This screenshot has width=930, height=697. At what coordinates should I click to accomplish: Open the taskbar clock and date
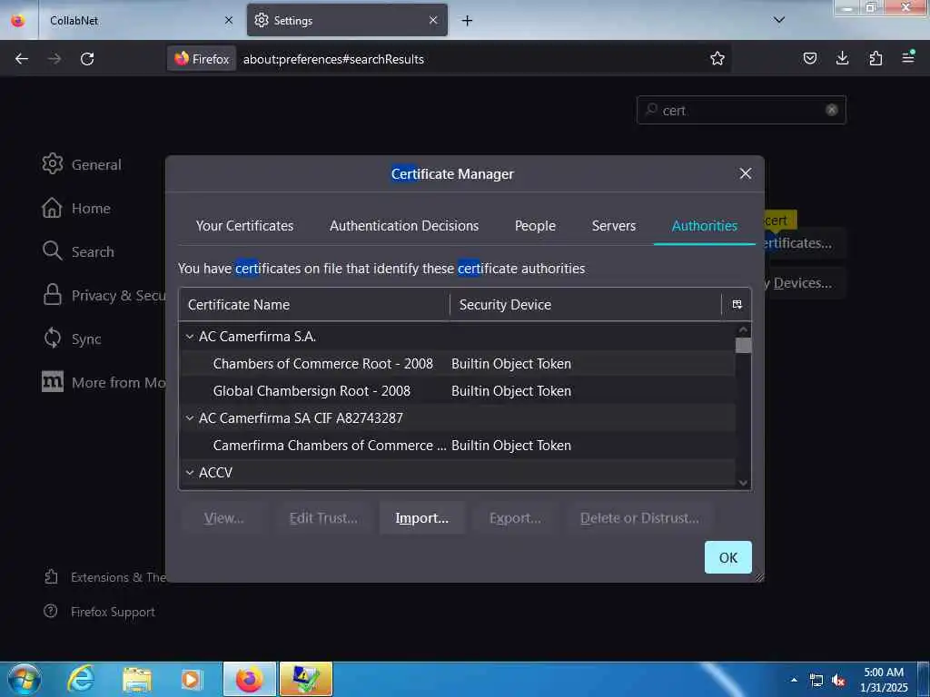(x=884, y=680)
